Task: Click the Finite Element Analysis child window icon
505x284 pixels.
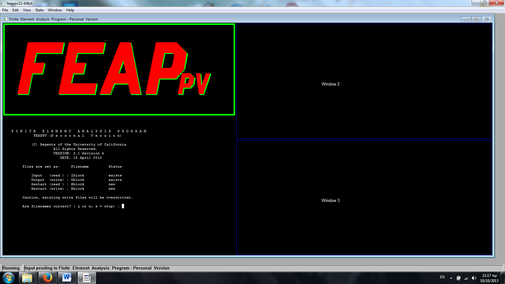Action: 5,19
